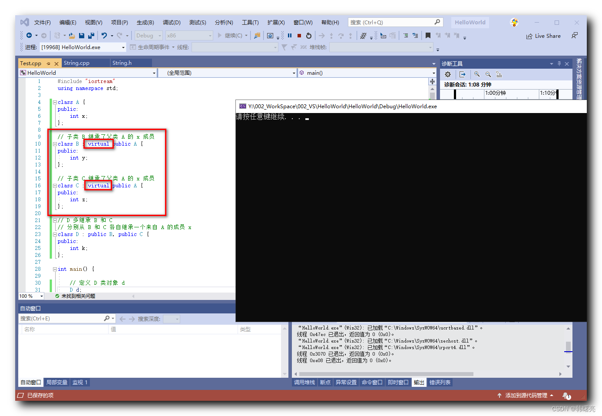The height and width of the screenshot is (416, 602).
Task: Click the Break All pause icon
Action: tap(290, 36)
